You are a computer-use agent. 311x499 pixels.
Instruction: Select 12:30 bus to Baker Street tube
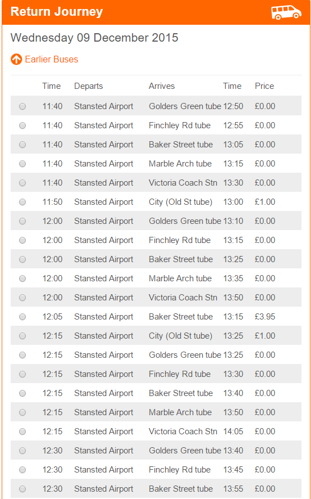point(22,489)
